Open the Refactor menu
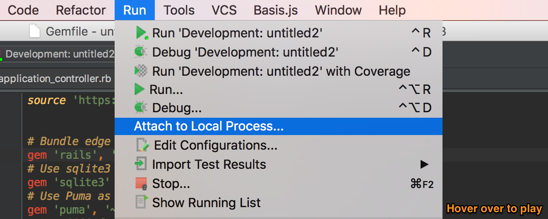The image size is (548, 219). pos(81,10)
